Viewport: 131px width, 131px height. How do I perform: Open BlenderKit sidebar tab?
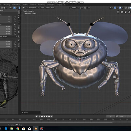pyautogui.click(x=19, y=38)
